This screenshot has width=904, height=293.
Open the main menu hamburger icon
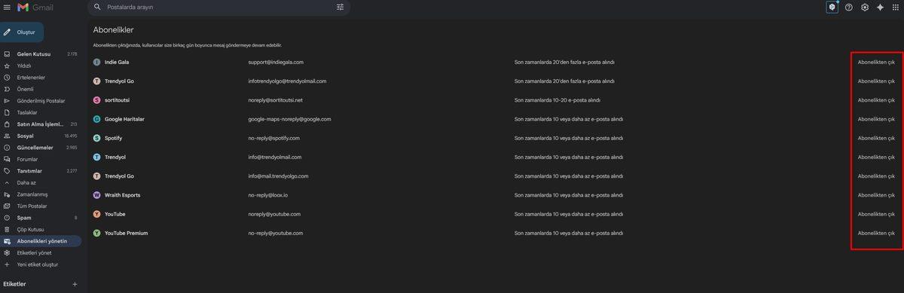tap(7, 7)
